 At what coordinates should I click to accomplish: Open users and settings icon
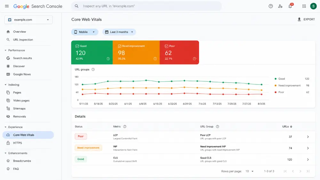280,6
